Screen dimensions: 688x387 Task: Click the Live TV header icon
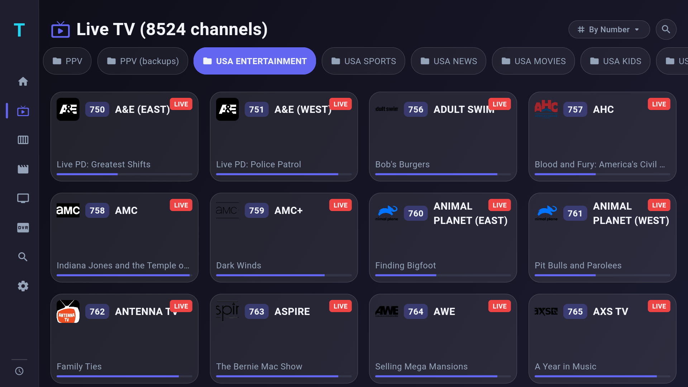(x=60, y=29)
